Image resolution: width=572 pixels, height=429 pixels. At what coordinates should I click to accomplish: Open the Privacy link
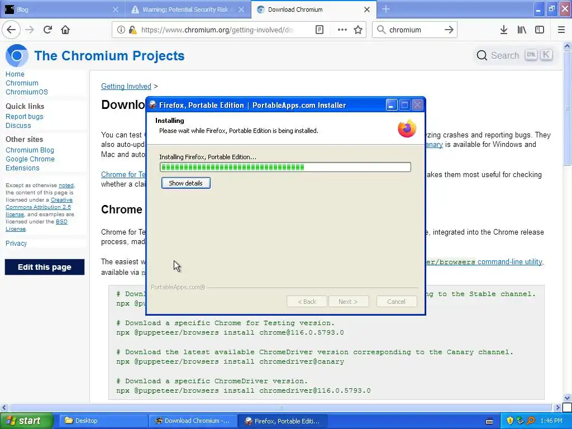[x=16, y=244]
